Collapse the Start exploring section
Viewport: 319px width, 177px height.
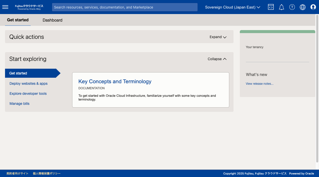(217, 59)
